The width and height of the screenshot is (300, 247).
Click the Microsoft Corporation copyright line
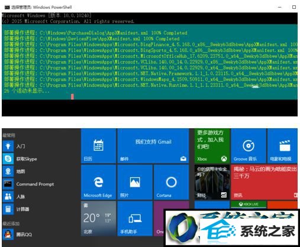click(x=68, y=21)
